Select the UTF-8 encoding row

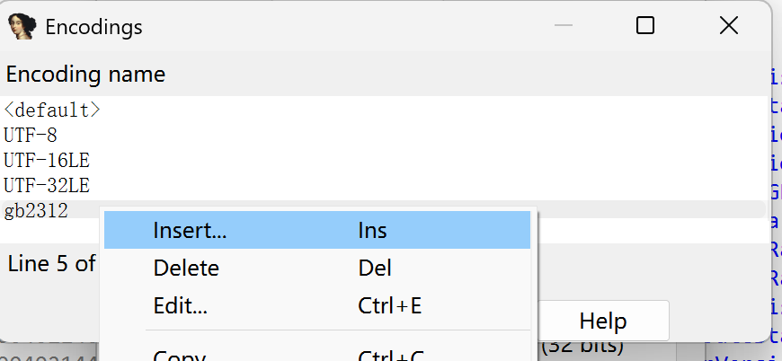[x=383, y=135]
